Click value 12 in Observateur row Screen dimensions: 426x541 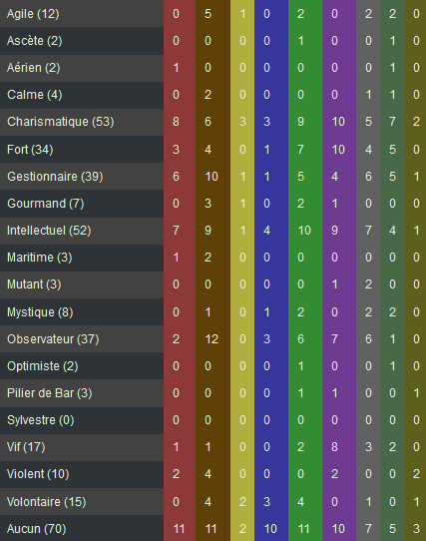pos(212,339)
